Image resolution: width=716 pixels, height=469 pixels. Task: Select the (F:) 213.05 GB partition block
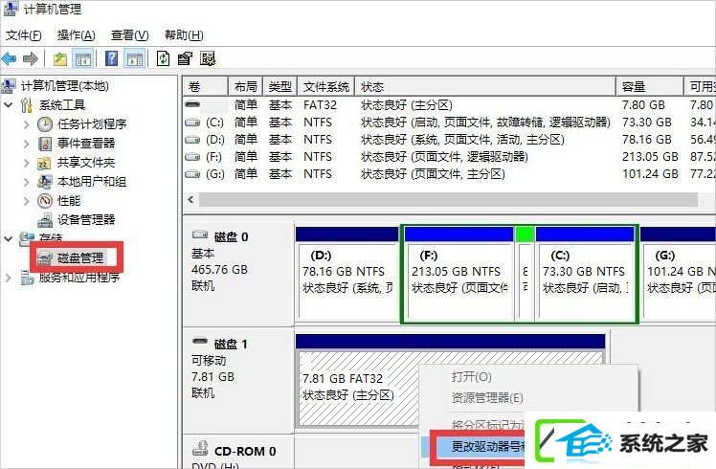(x=459, y=274)
